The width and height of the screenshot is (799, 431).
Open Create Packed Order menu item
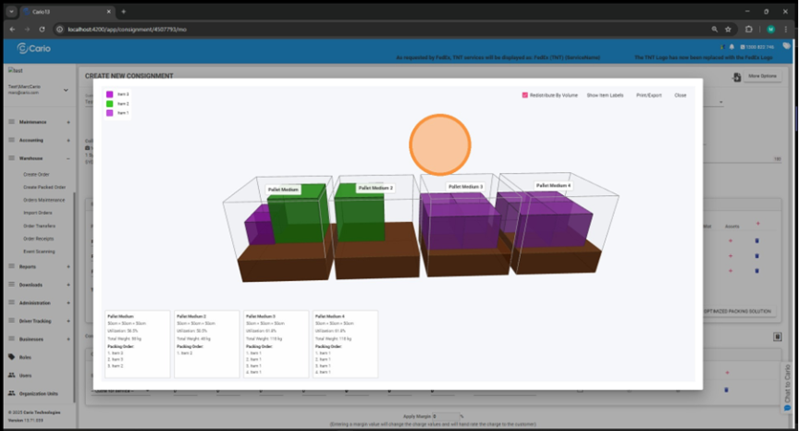[x=43, y=187]
